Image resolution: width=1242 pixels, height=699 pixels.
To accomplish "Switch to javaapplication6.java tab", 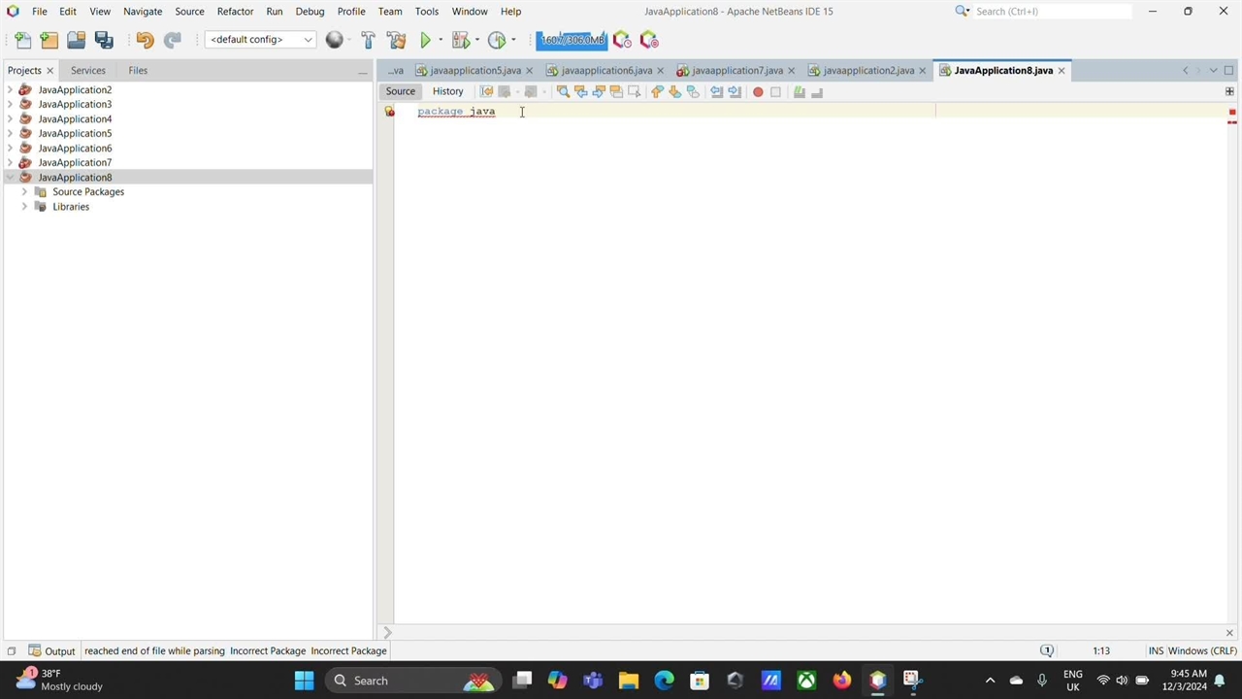I will point(605,71).
